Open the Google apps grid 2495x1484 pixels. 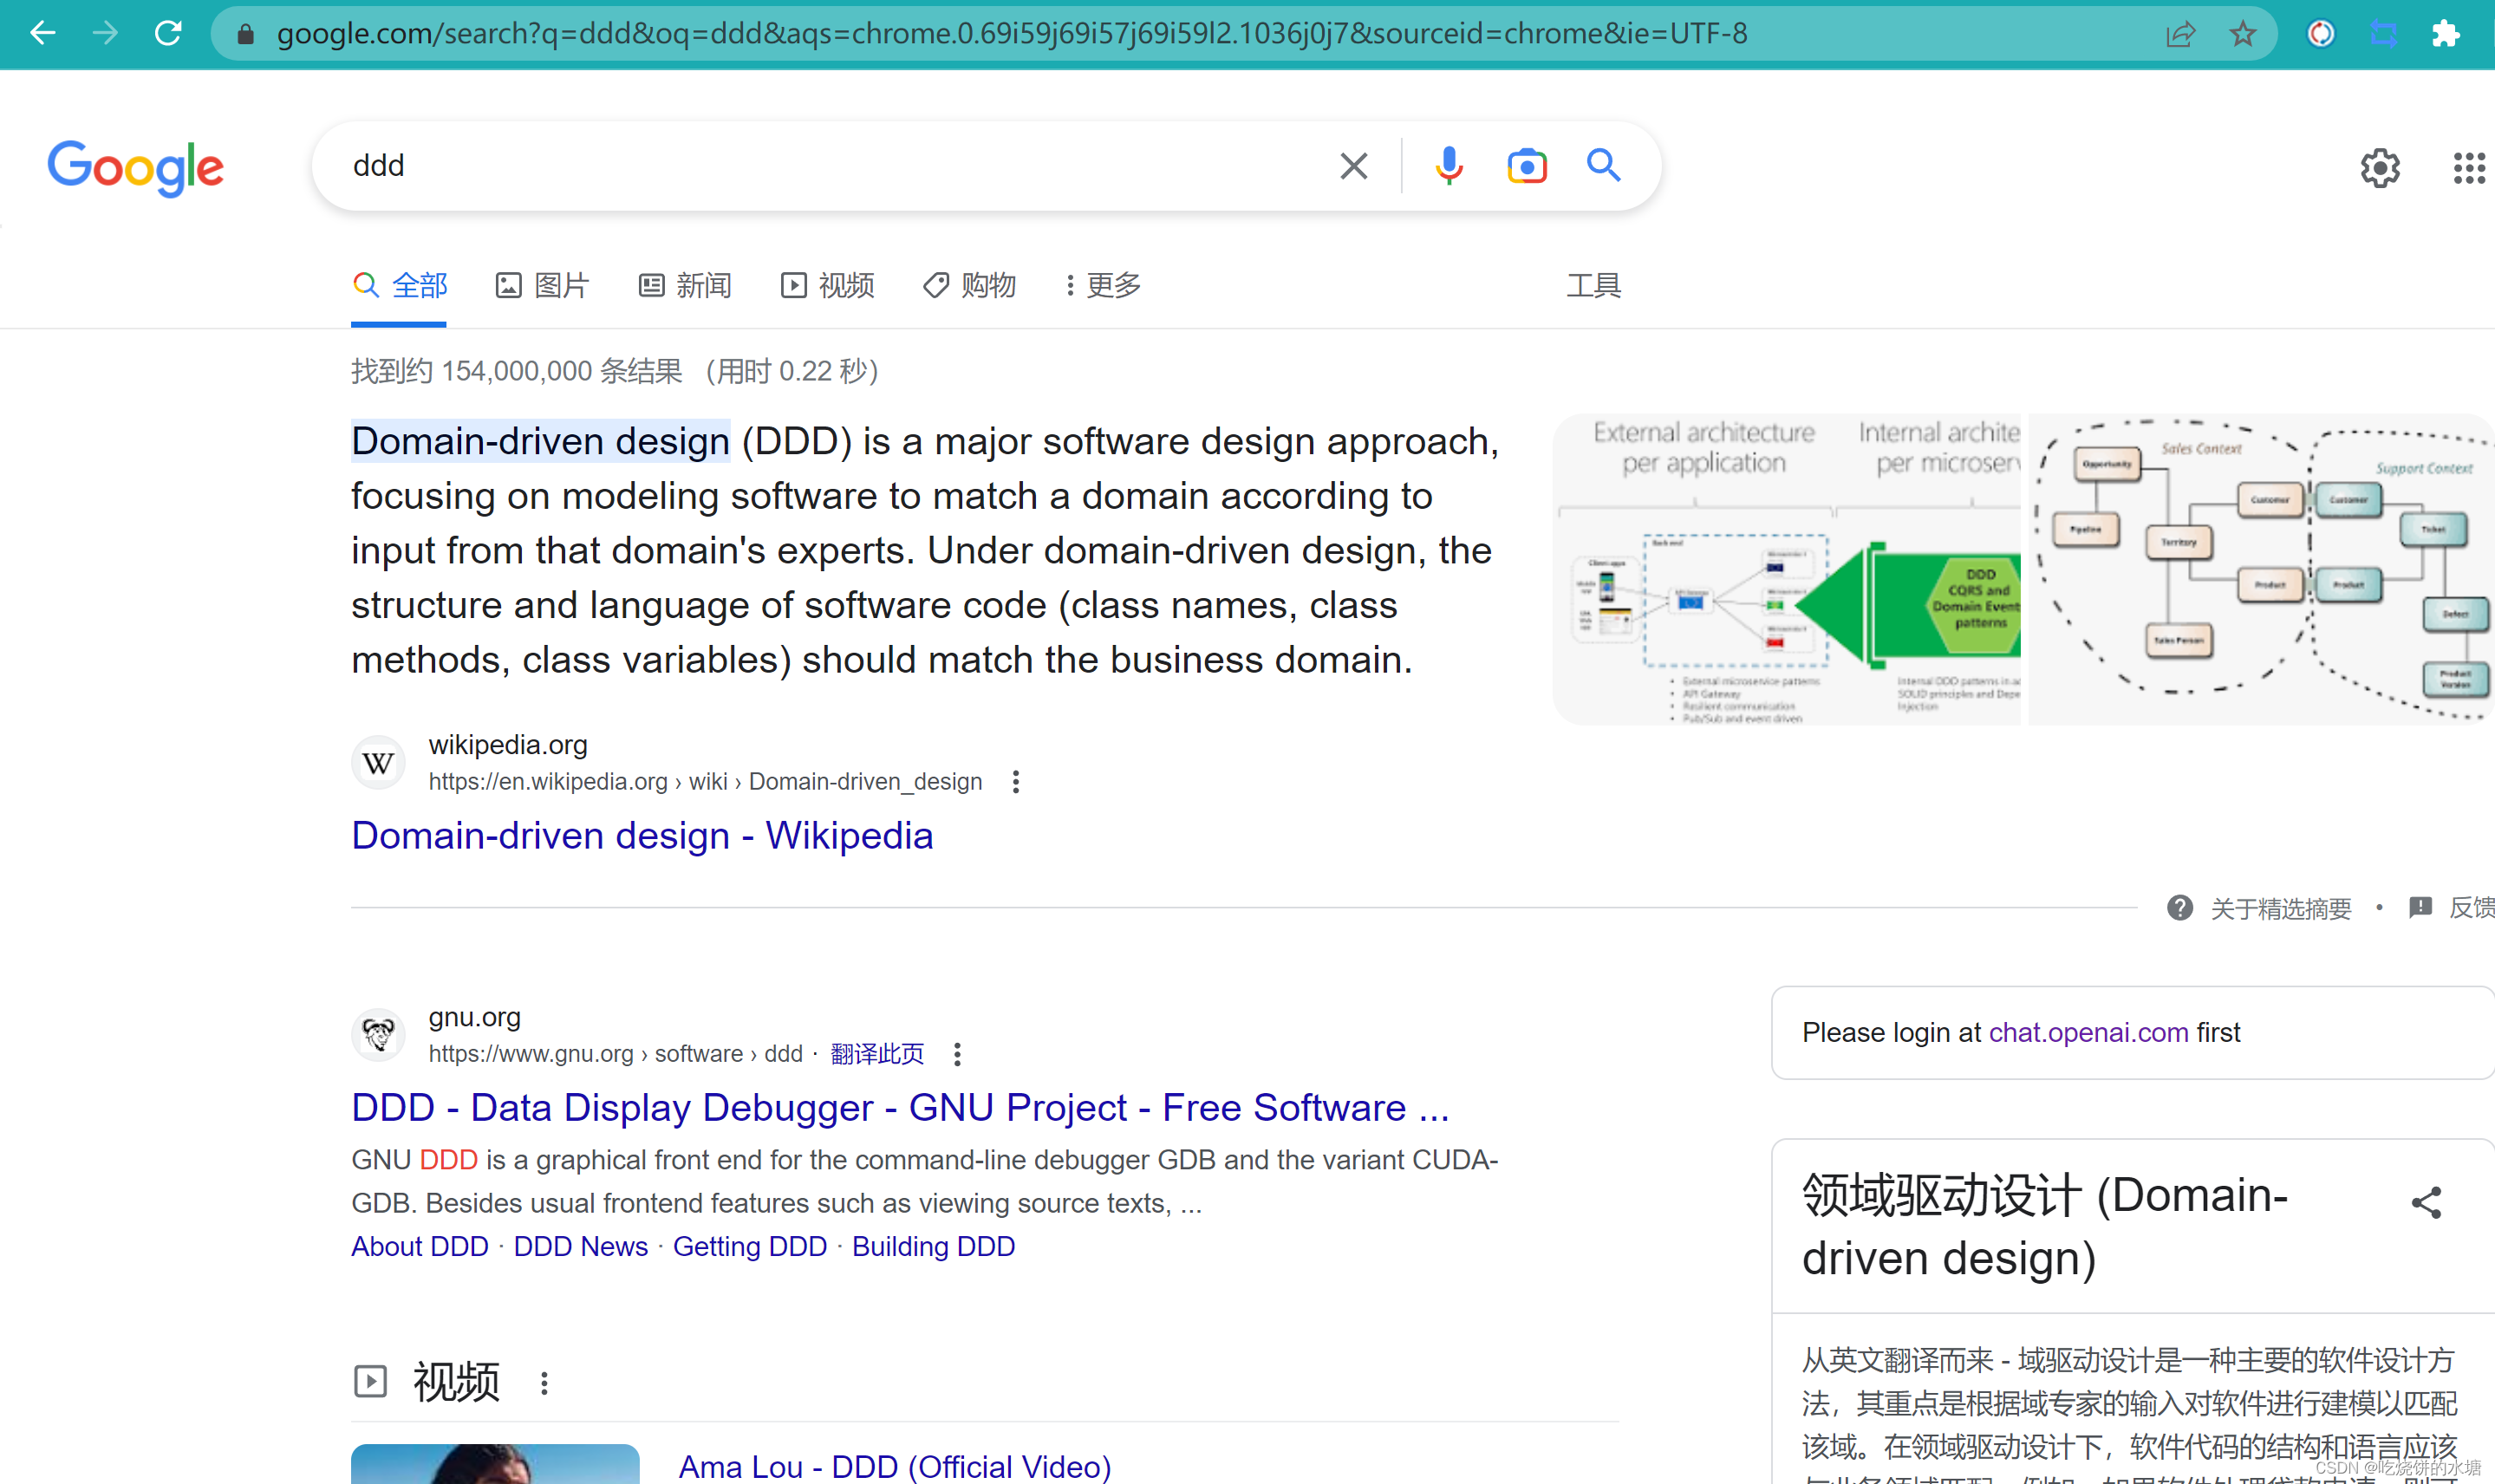point(2468,168)
